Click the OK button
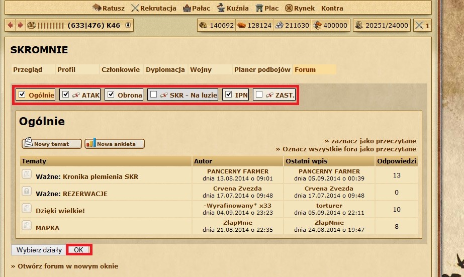Viewport: 464px width, 277px height. pyautogui.click(x=78, y=250)
